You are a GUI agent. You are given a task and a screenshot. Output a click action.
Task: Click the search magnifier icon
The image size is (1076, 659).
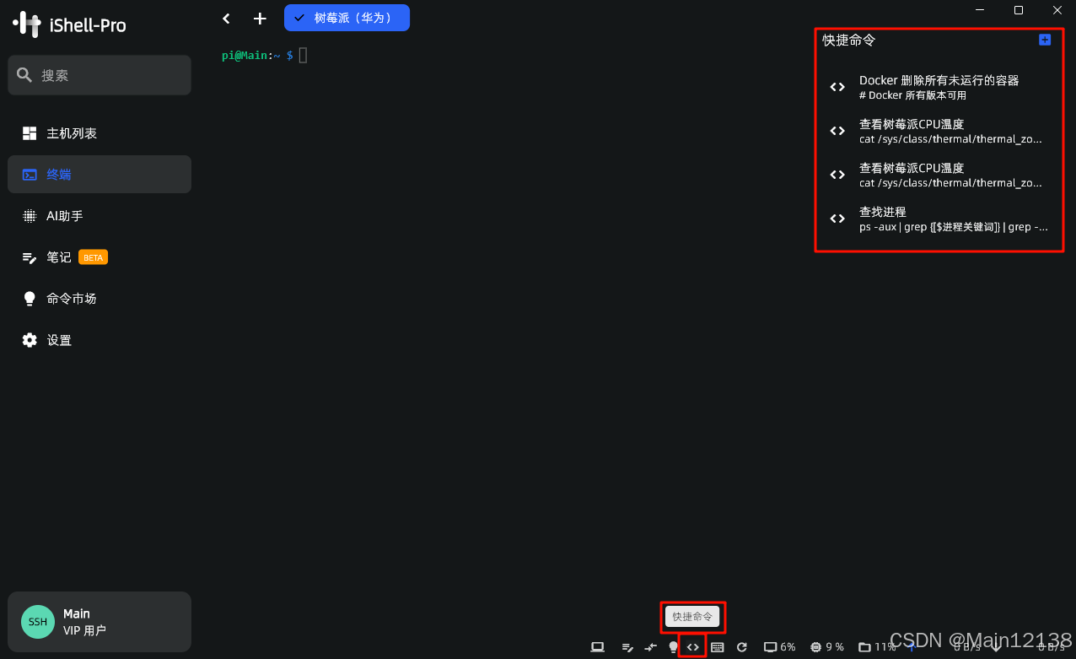24,75
